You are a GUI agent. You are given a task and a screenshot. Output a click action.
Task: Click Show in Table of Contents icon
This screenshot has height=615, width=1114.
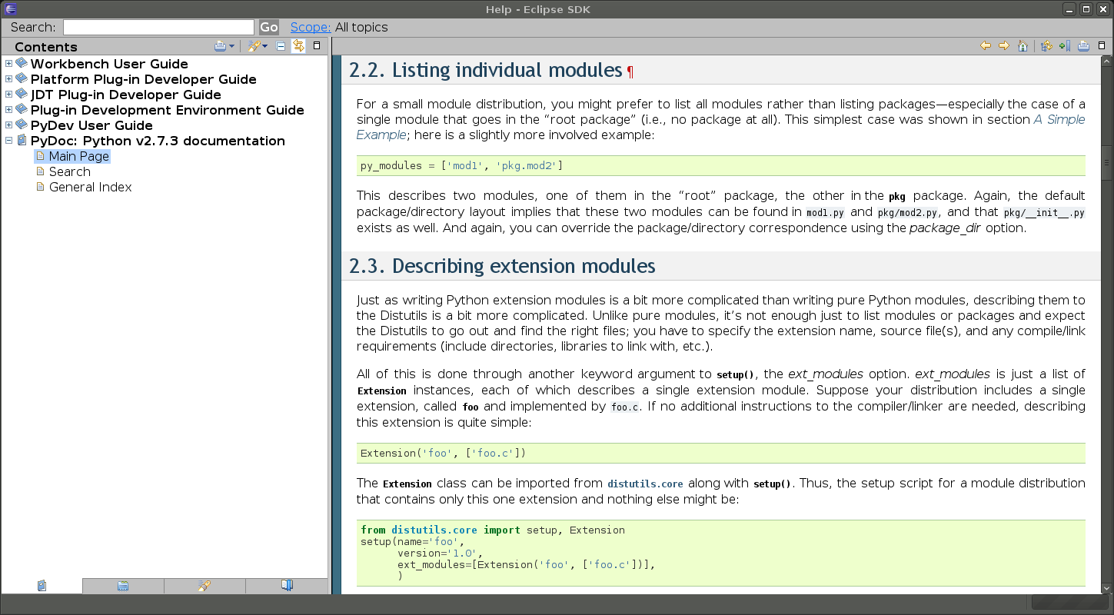pyautogui.click(x=1046, y=46)
